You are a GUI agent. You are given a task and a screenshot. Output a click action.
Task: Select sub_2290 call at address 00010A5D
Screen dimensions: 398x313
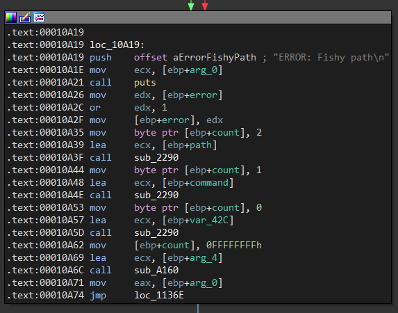[156, 232]
